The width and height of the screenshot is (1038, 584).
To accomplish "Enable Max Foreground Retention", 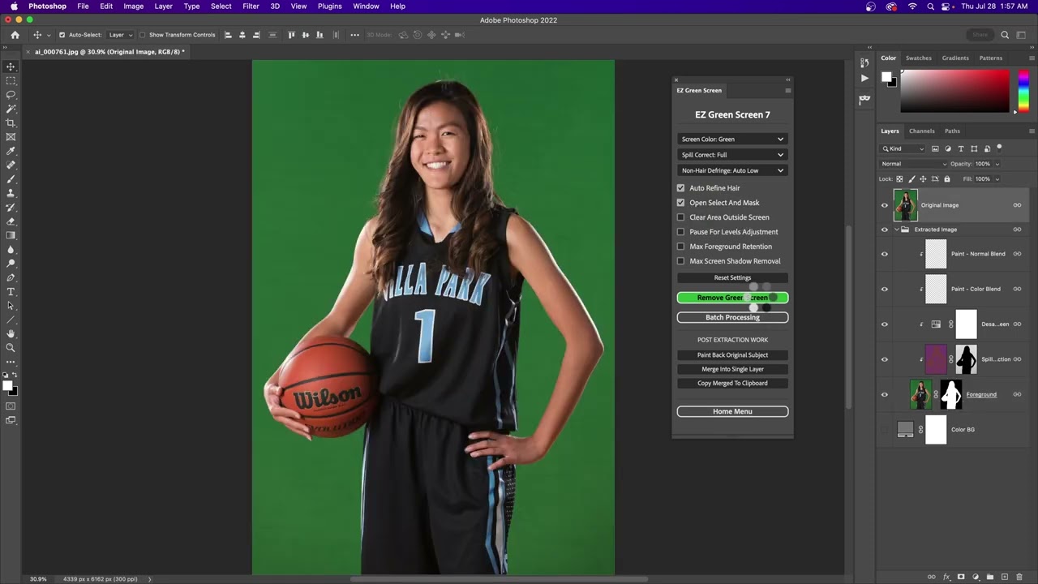I will point(681,247).
